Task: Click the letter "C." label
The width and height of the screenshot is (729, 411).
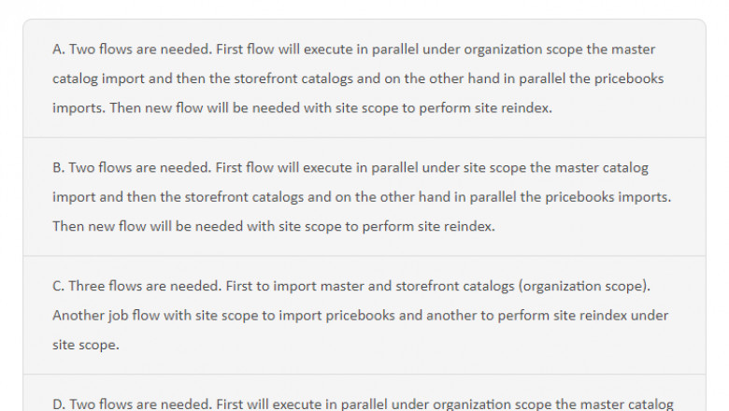Action: click(59, 286)
